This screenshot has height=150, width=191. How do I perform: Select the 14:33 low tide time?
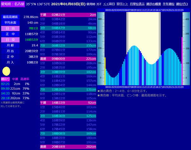tap(5, 93)
